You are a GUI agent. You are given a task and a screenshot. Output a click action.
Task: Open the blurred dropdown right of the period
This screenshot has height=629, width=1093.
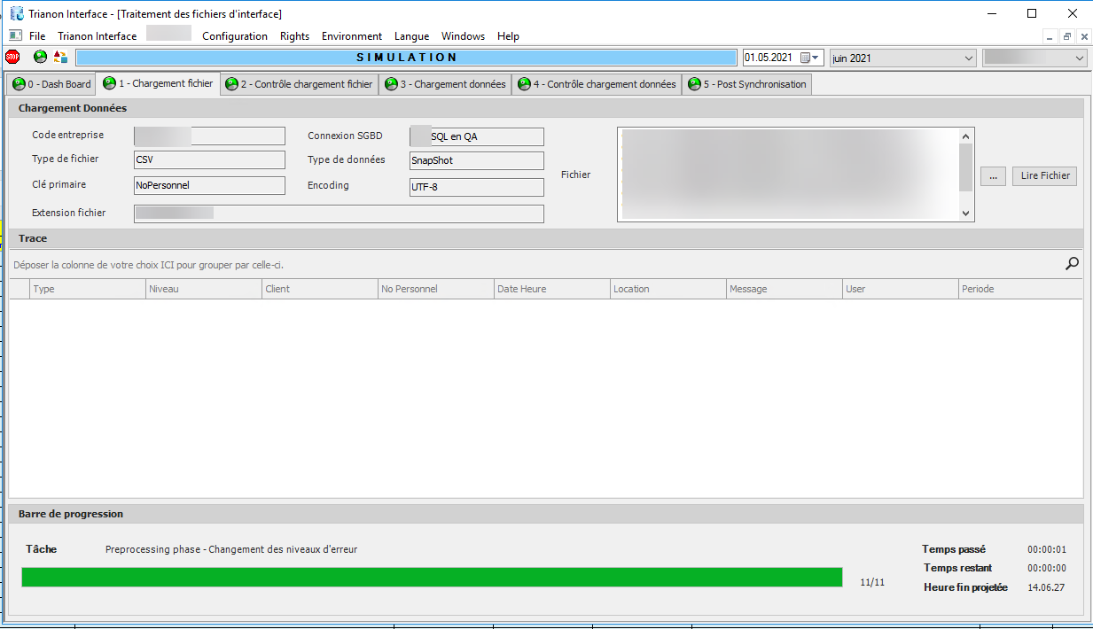coord(1079,58)
